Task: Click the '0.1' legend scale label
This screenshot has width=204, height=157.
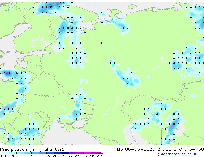Action: [4, 156]
